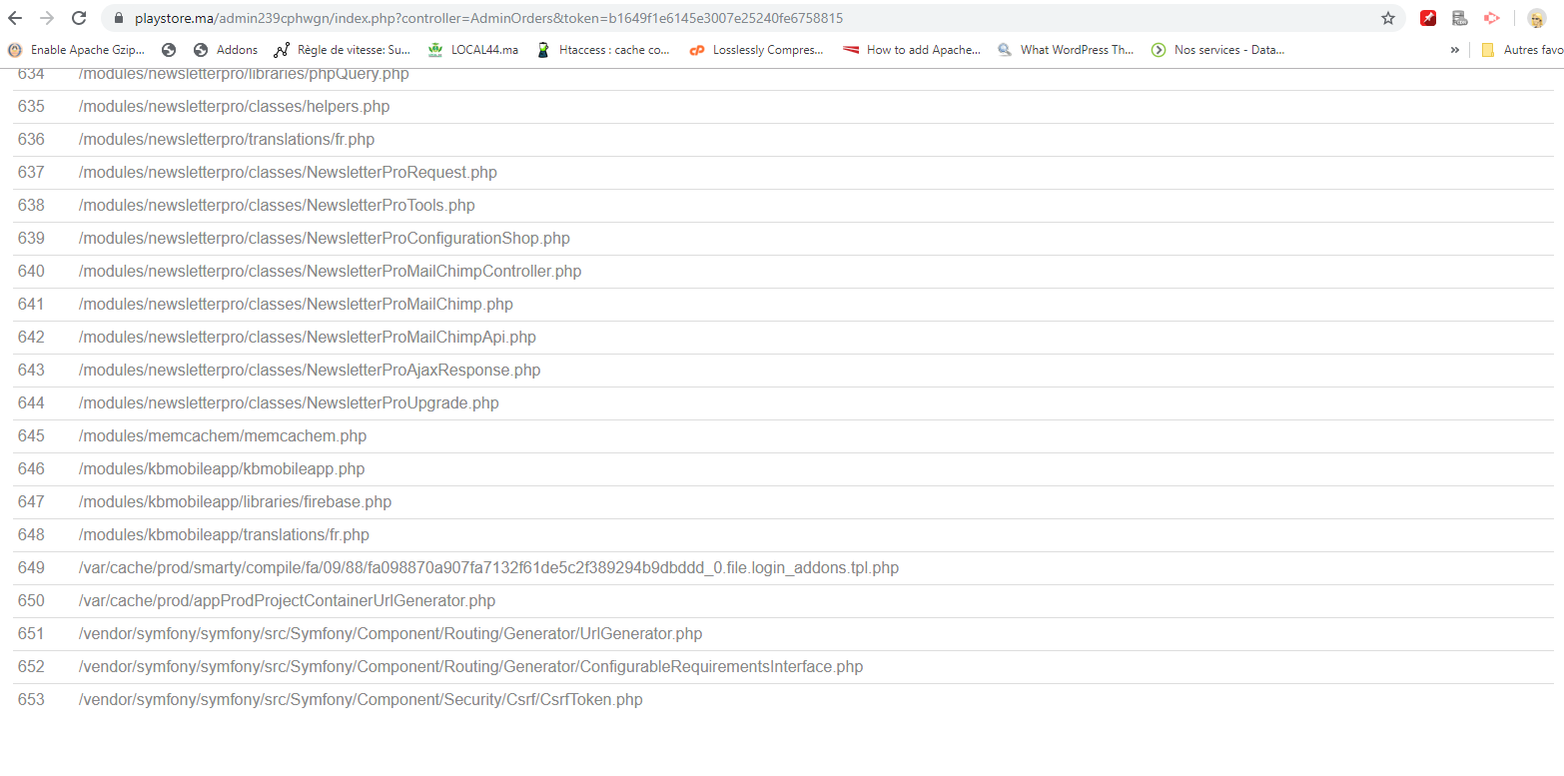Screen dimensions: 1564x776
Task: Reload the AdminOrders page
Action: pyautogui.click(x=78, y=17)
